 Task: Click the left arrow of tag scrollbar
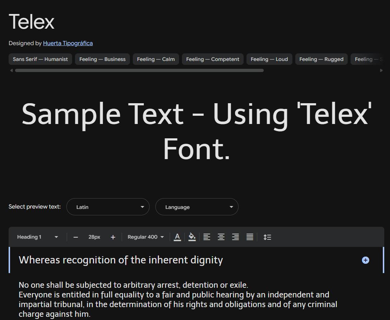coord(11,71)
